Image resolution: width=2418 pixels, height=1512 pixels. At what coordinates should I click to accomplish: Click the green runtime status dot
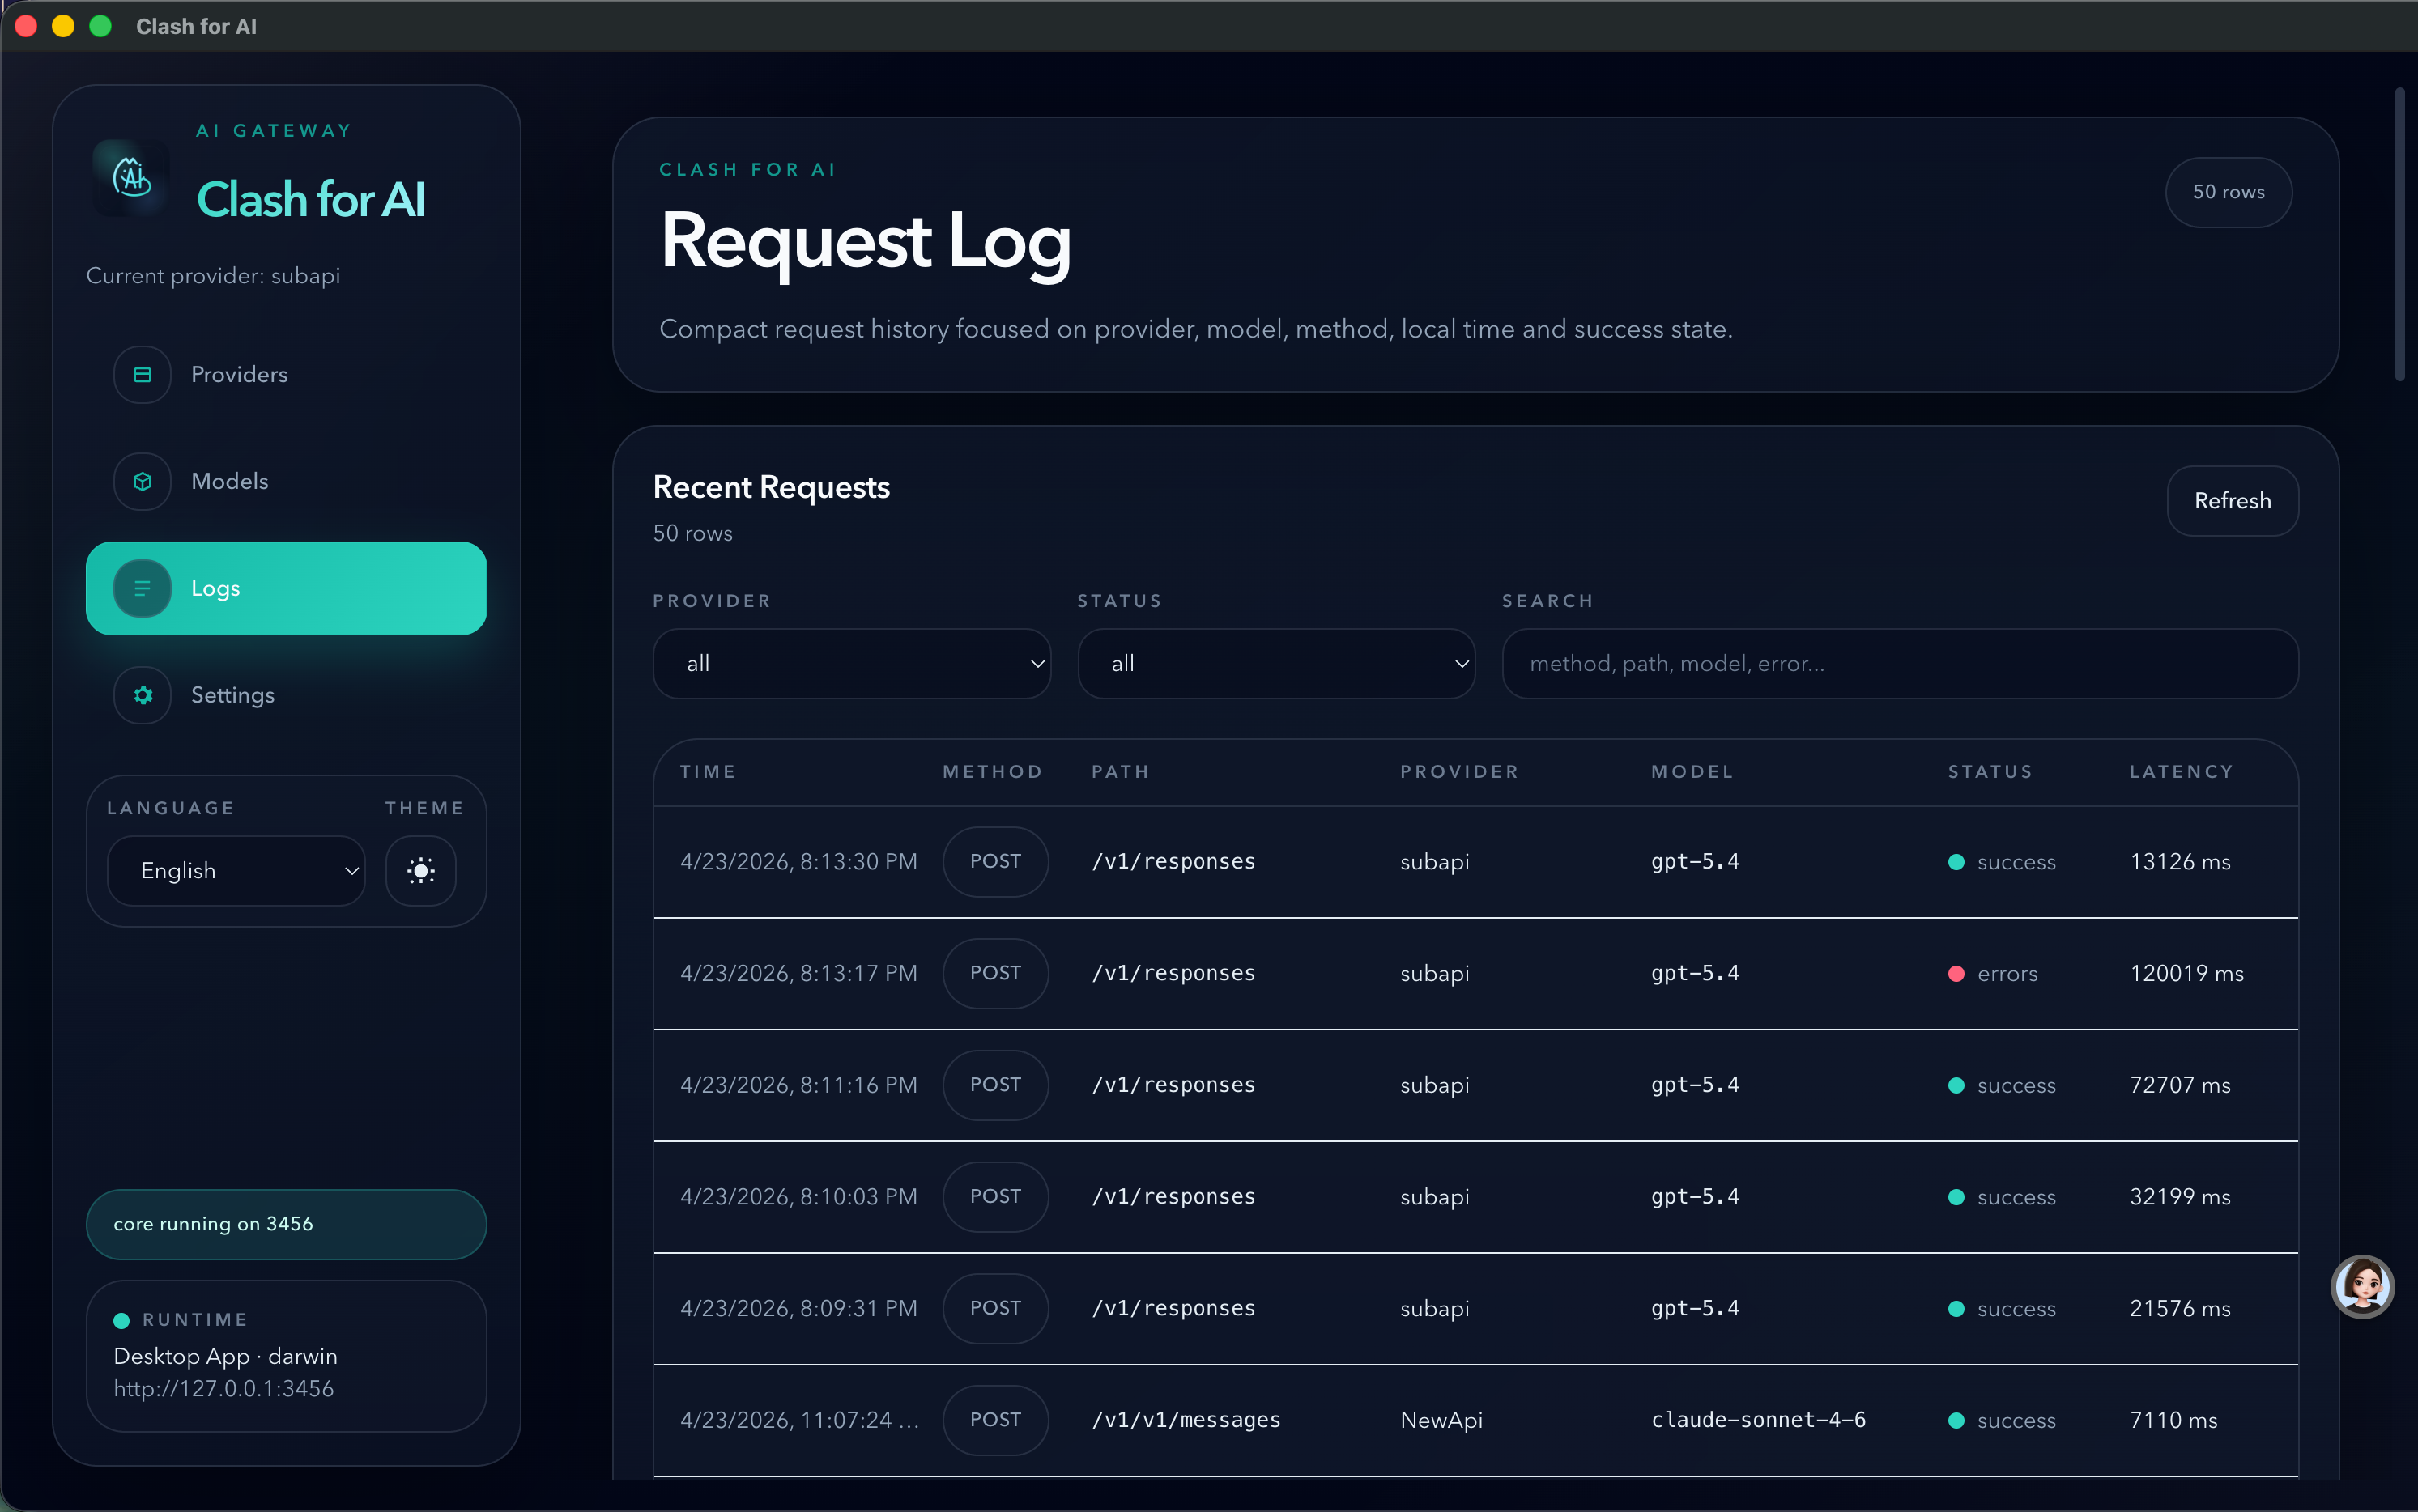[122, 1320]
